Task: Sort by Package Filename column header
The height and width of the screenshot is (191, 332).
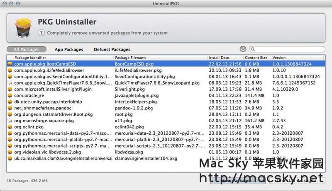Action: (x=161, y=58)
